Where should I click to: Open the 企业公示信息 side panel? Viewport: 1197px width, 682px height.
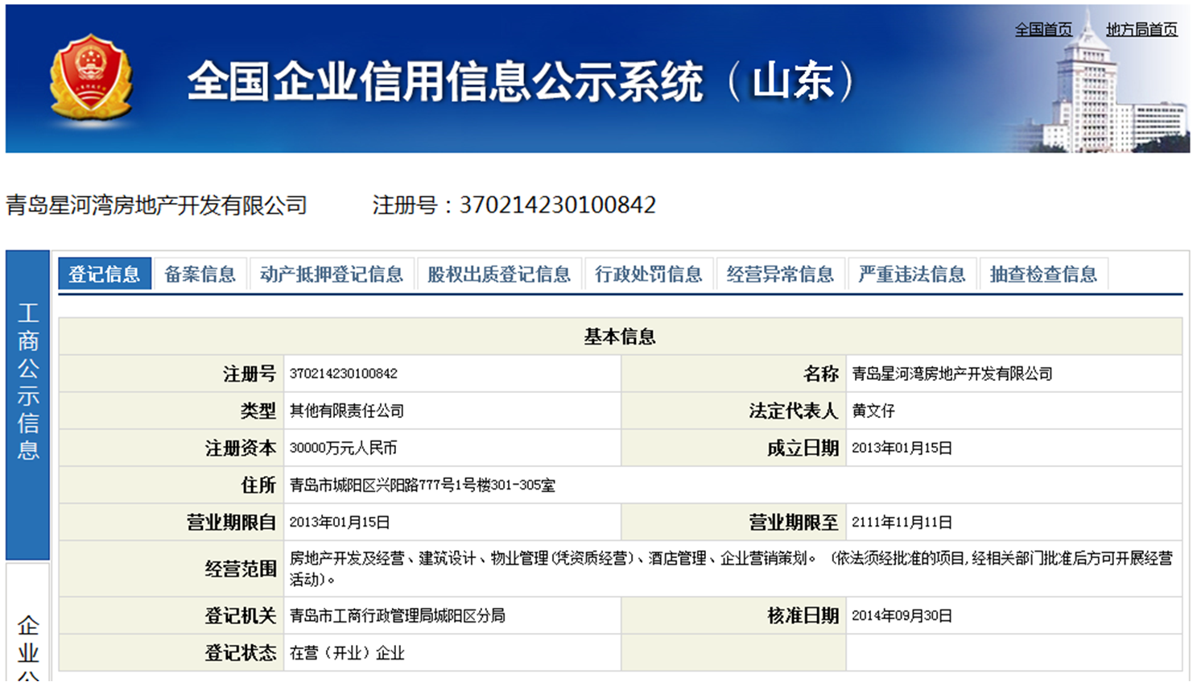28,644
